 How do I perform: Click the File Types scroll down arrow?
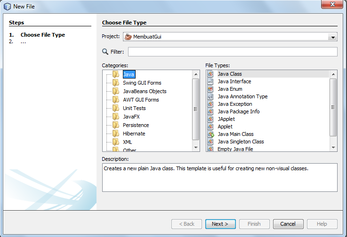(333, 148)
